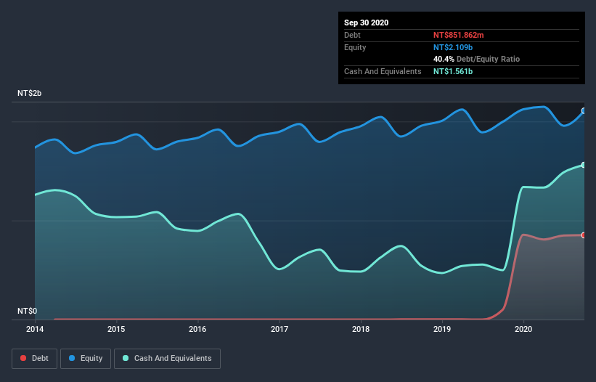This screenshot has height=382, width=596.
Task: Click the 2014 x-axis label
Action: coord(35,329)
